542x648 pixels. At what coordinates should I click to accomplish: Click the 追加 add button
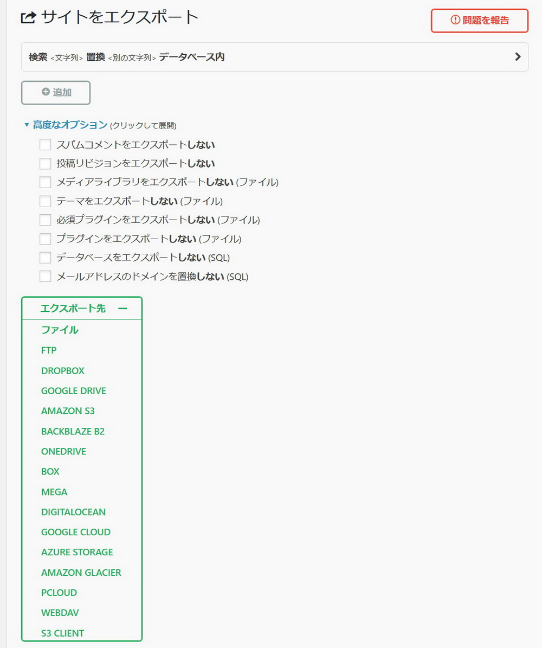(x=56, y=93)
